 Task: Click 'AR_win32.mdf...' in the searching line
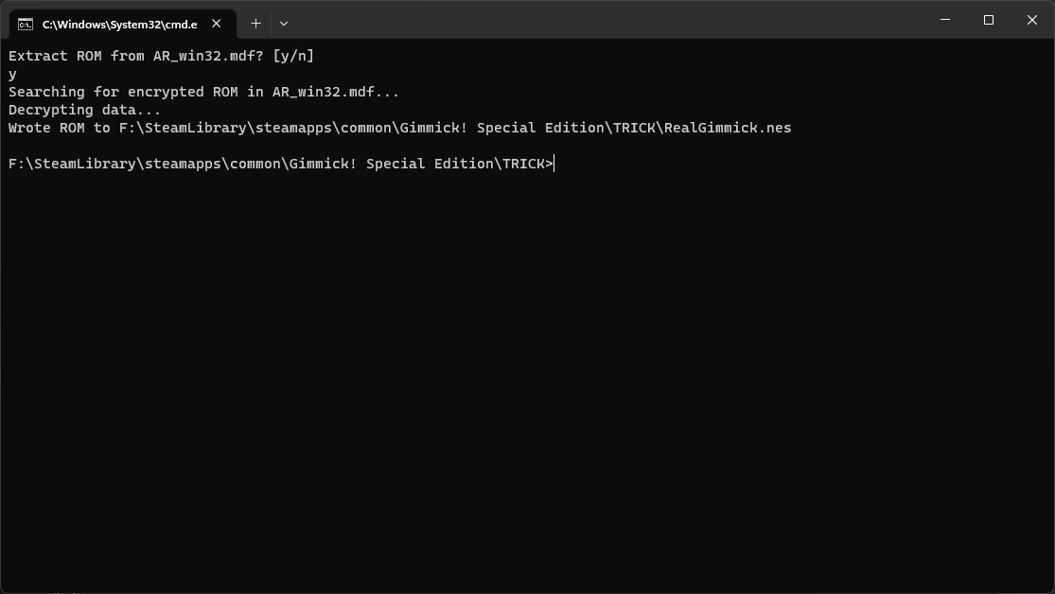[x=336, y=92]
